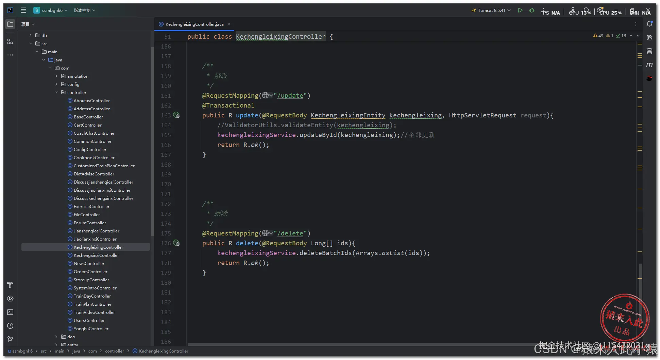The image size is (660, 360).
Task: Open the Tomcat 8.5.41 run configuration dropdown
Action: click(x=491, y=10)
